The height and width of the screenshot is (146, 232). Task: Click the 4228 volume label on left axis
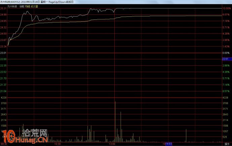4,97
